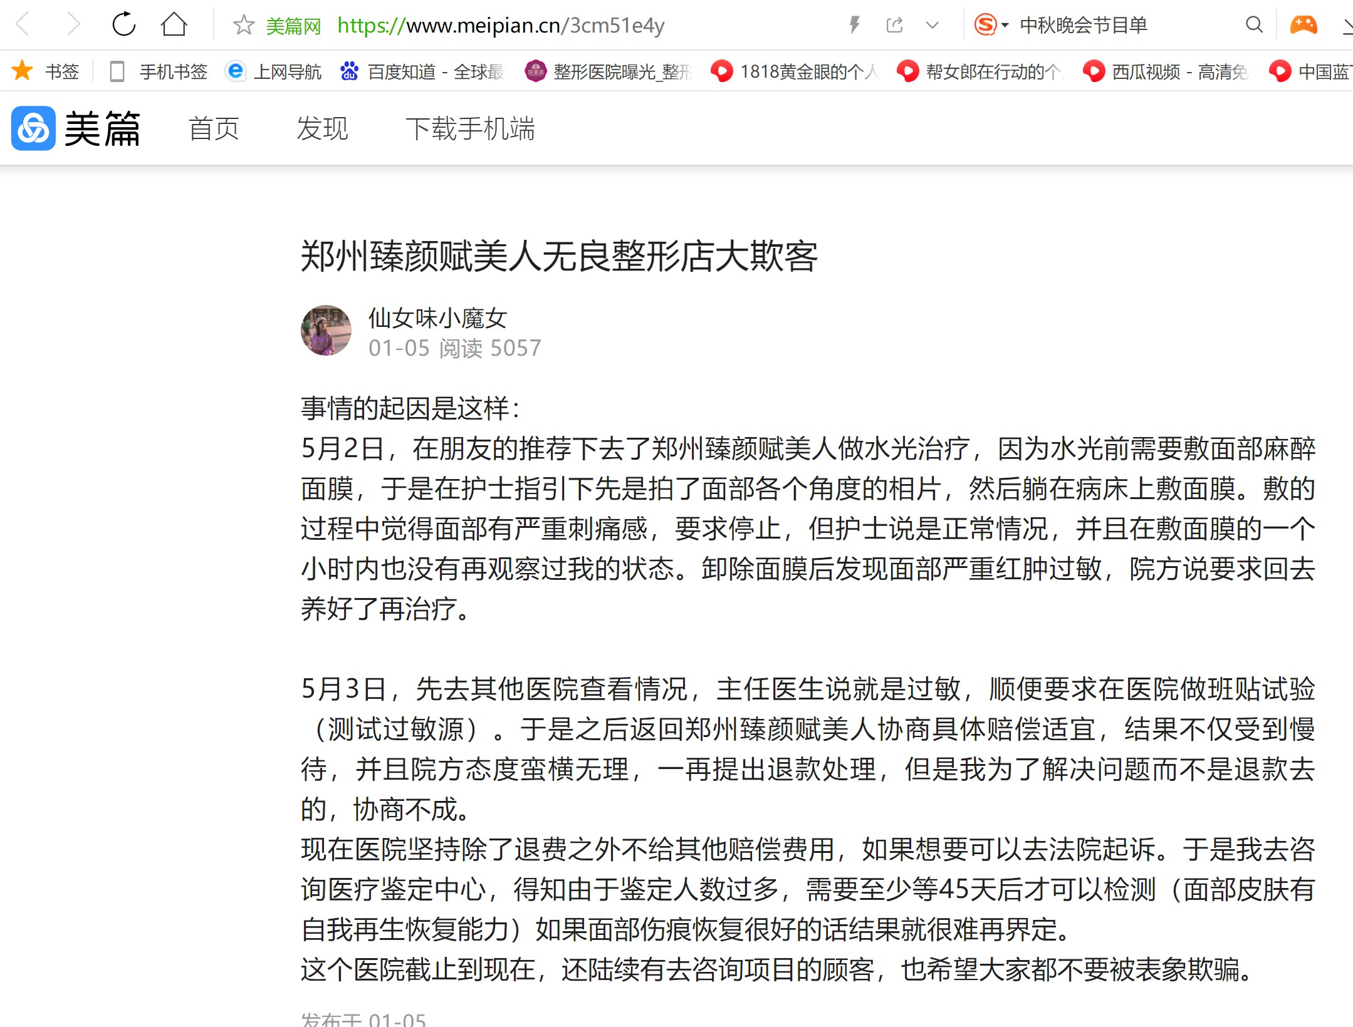This screenshot has height=1027, width=1353.
Task: Select 首页 navigation tab
Action: 214,128
